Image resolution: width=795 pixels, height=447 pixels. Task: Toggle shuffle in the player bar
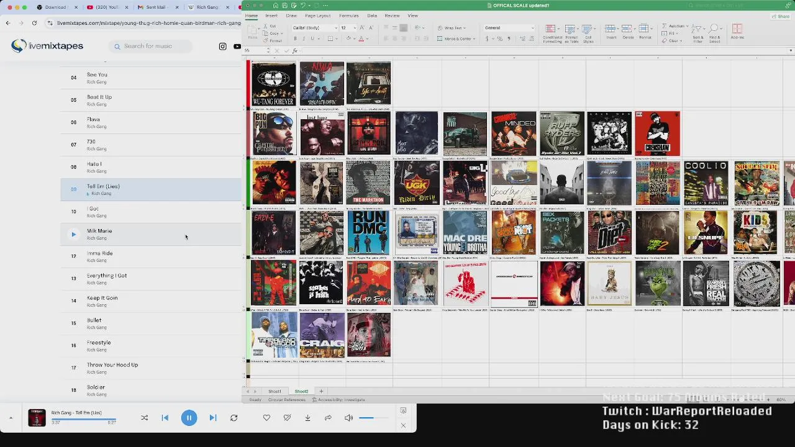click(x=144, y=418)
